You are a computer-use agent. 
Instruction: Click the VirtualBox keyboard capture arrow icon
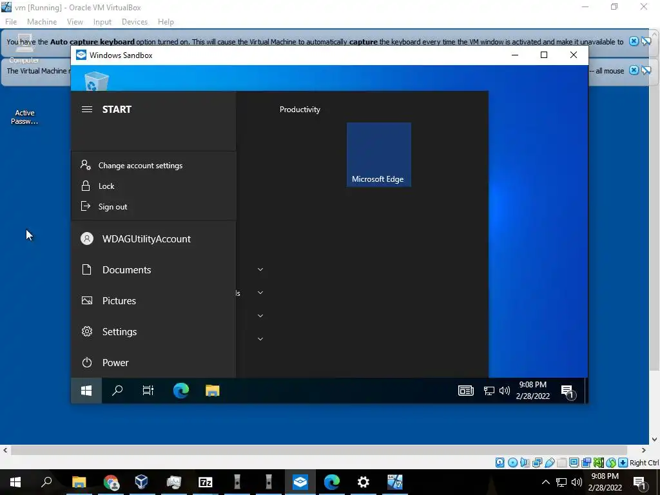(623, 463)
